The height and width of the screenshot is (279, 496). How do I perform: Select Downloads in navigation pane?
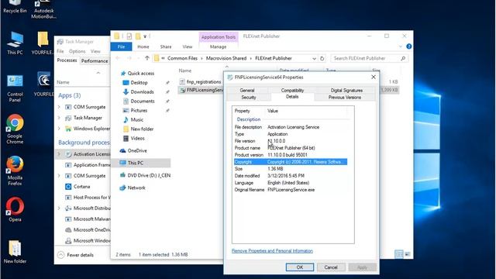[x=142, y=91]
